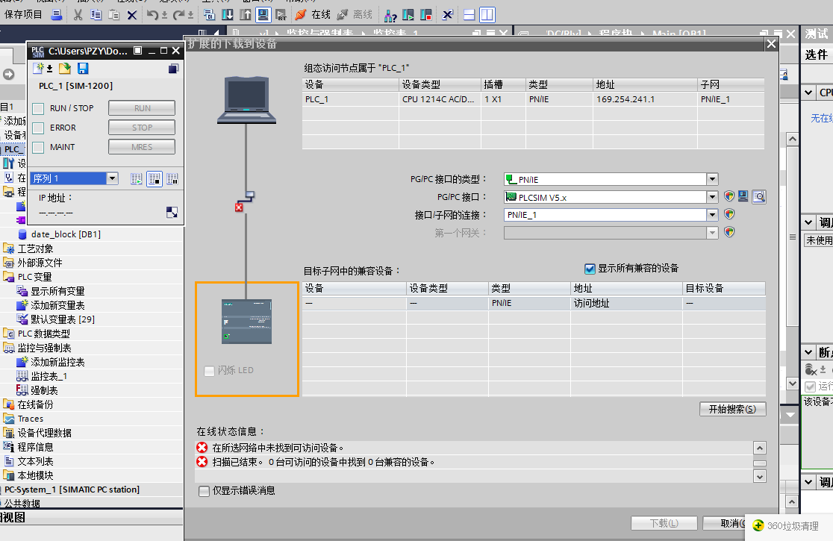Click the Download to device icon
Viewport: 833px width, 541px height.
pos(228,15)
